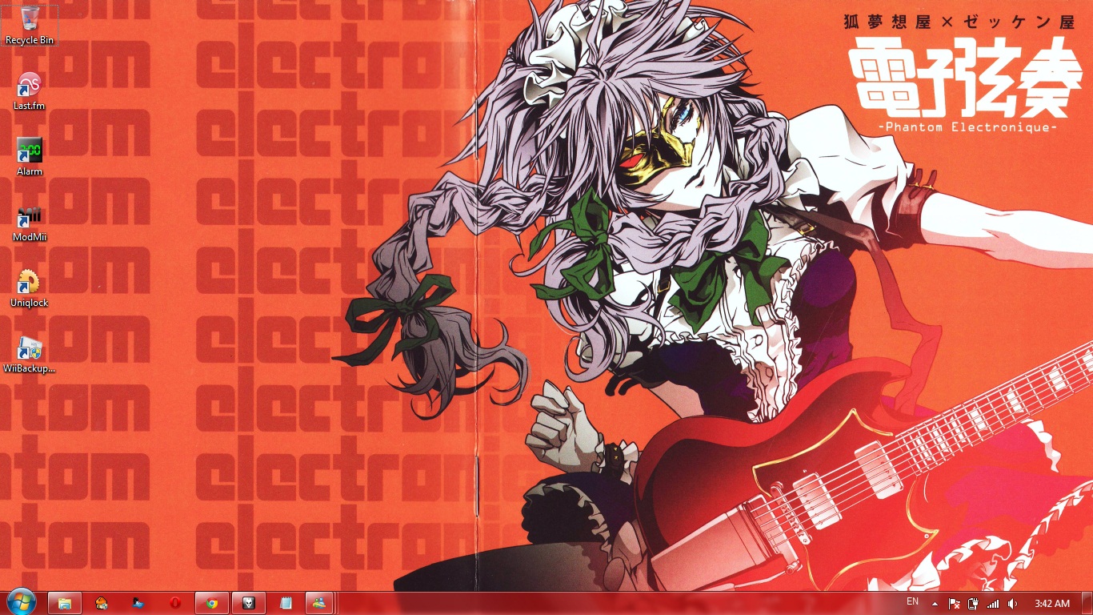The height and width of the screenshot is (615, 1093).
Task: Open the blue character icon in taskbar
Action: click(x=138, y=603)
